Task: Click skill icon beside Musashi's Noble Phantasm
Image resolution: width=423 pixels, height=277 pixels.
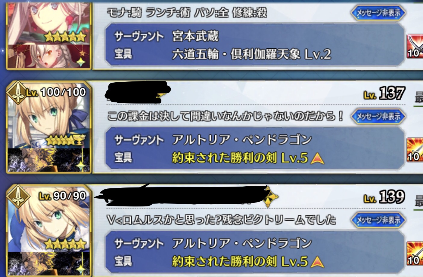Action: pyautogui.click(x=415, y=47)
